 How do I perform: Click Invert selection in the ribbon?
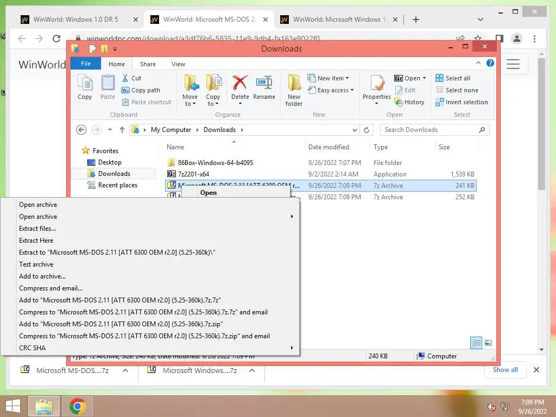[x=462, y=102]
